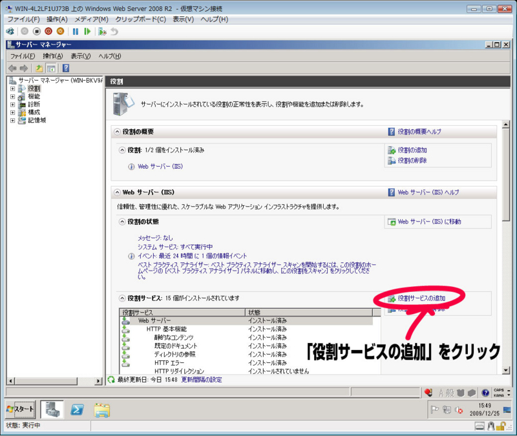The image size is (517, 436).
Task: Expand the 機能 node in the server tree
Action: (12, 97)
